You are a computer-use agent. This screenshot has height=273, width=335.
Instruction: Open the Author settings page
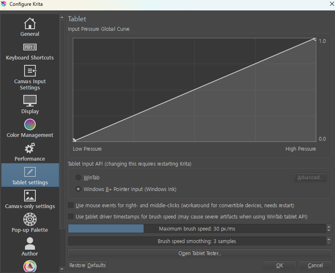[30, 246]
